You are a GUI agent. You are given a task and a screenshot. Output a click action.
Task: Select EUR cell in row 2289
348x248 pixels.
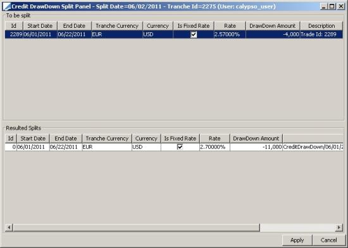pos(117,34)
